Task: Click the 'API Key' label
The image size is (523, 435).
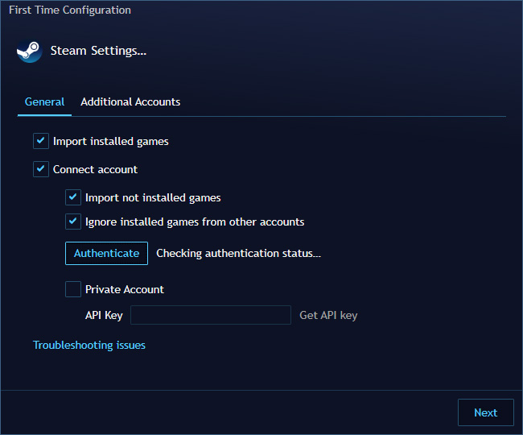Action: tap(104, 315)
